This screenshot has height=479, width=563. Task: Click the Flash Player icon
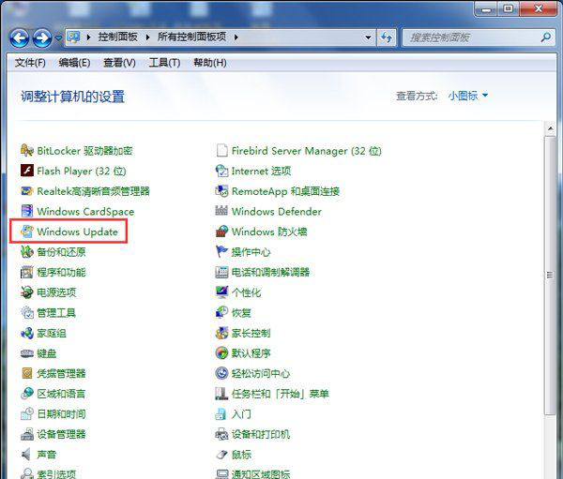27,171
